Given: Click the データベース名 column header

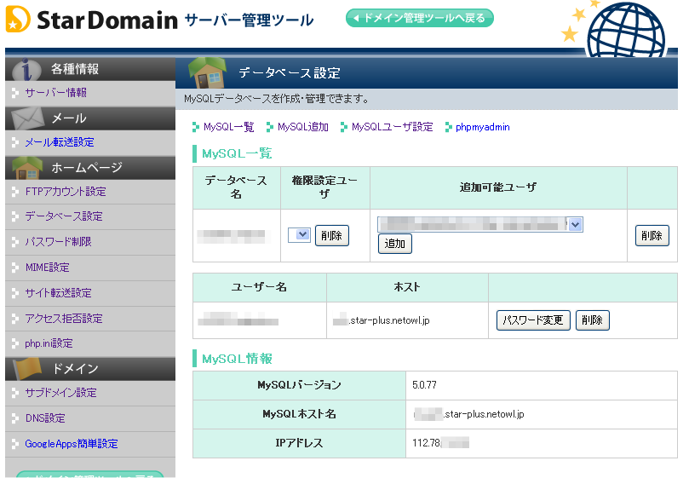Looking at the screenshot, I should click(x=237, y=187).
